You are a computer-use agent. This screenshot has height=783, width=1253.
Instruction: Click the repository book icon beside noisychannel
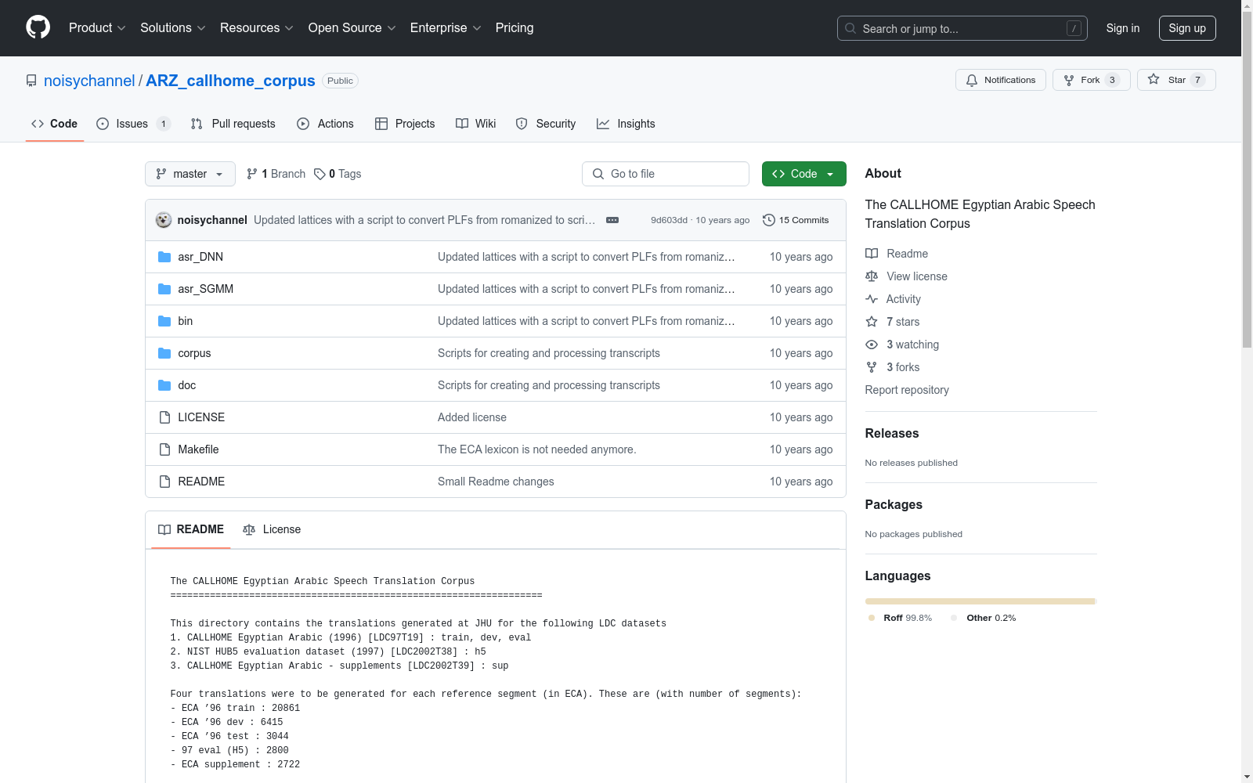(31, 81)
